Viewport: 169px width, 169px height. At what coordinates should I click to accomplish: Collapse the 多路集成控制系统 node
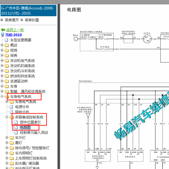(x=7, y=117)
